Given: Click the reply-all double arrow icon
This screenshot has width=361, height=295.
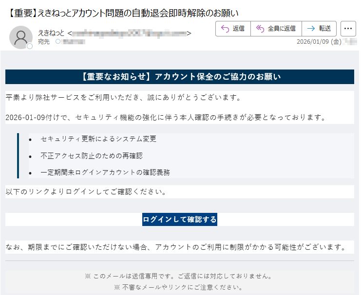Looking at the screenshot, I should coord(260,29).
